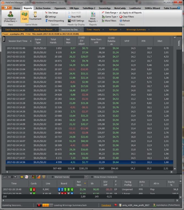
Task: Open the Marked hands combo box
Action: pyautogui.click(x=79, y=177)
